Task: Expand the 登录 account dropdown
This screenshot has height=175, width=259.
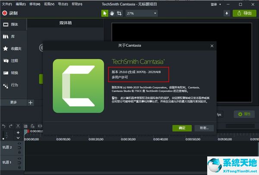Action: click(216, 4)
